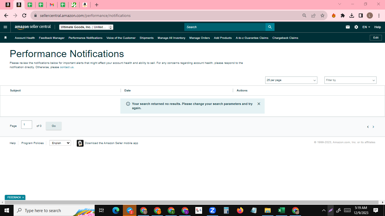Click the browser address bar URL

(x=85, y=15)
